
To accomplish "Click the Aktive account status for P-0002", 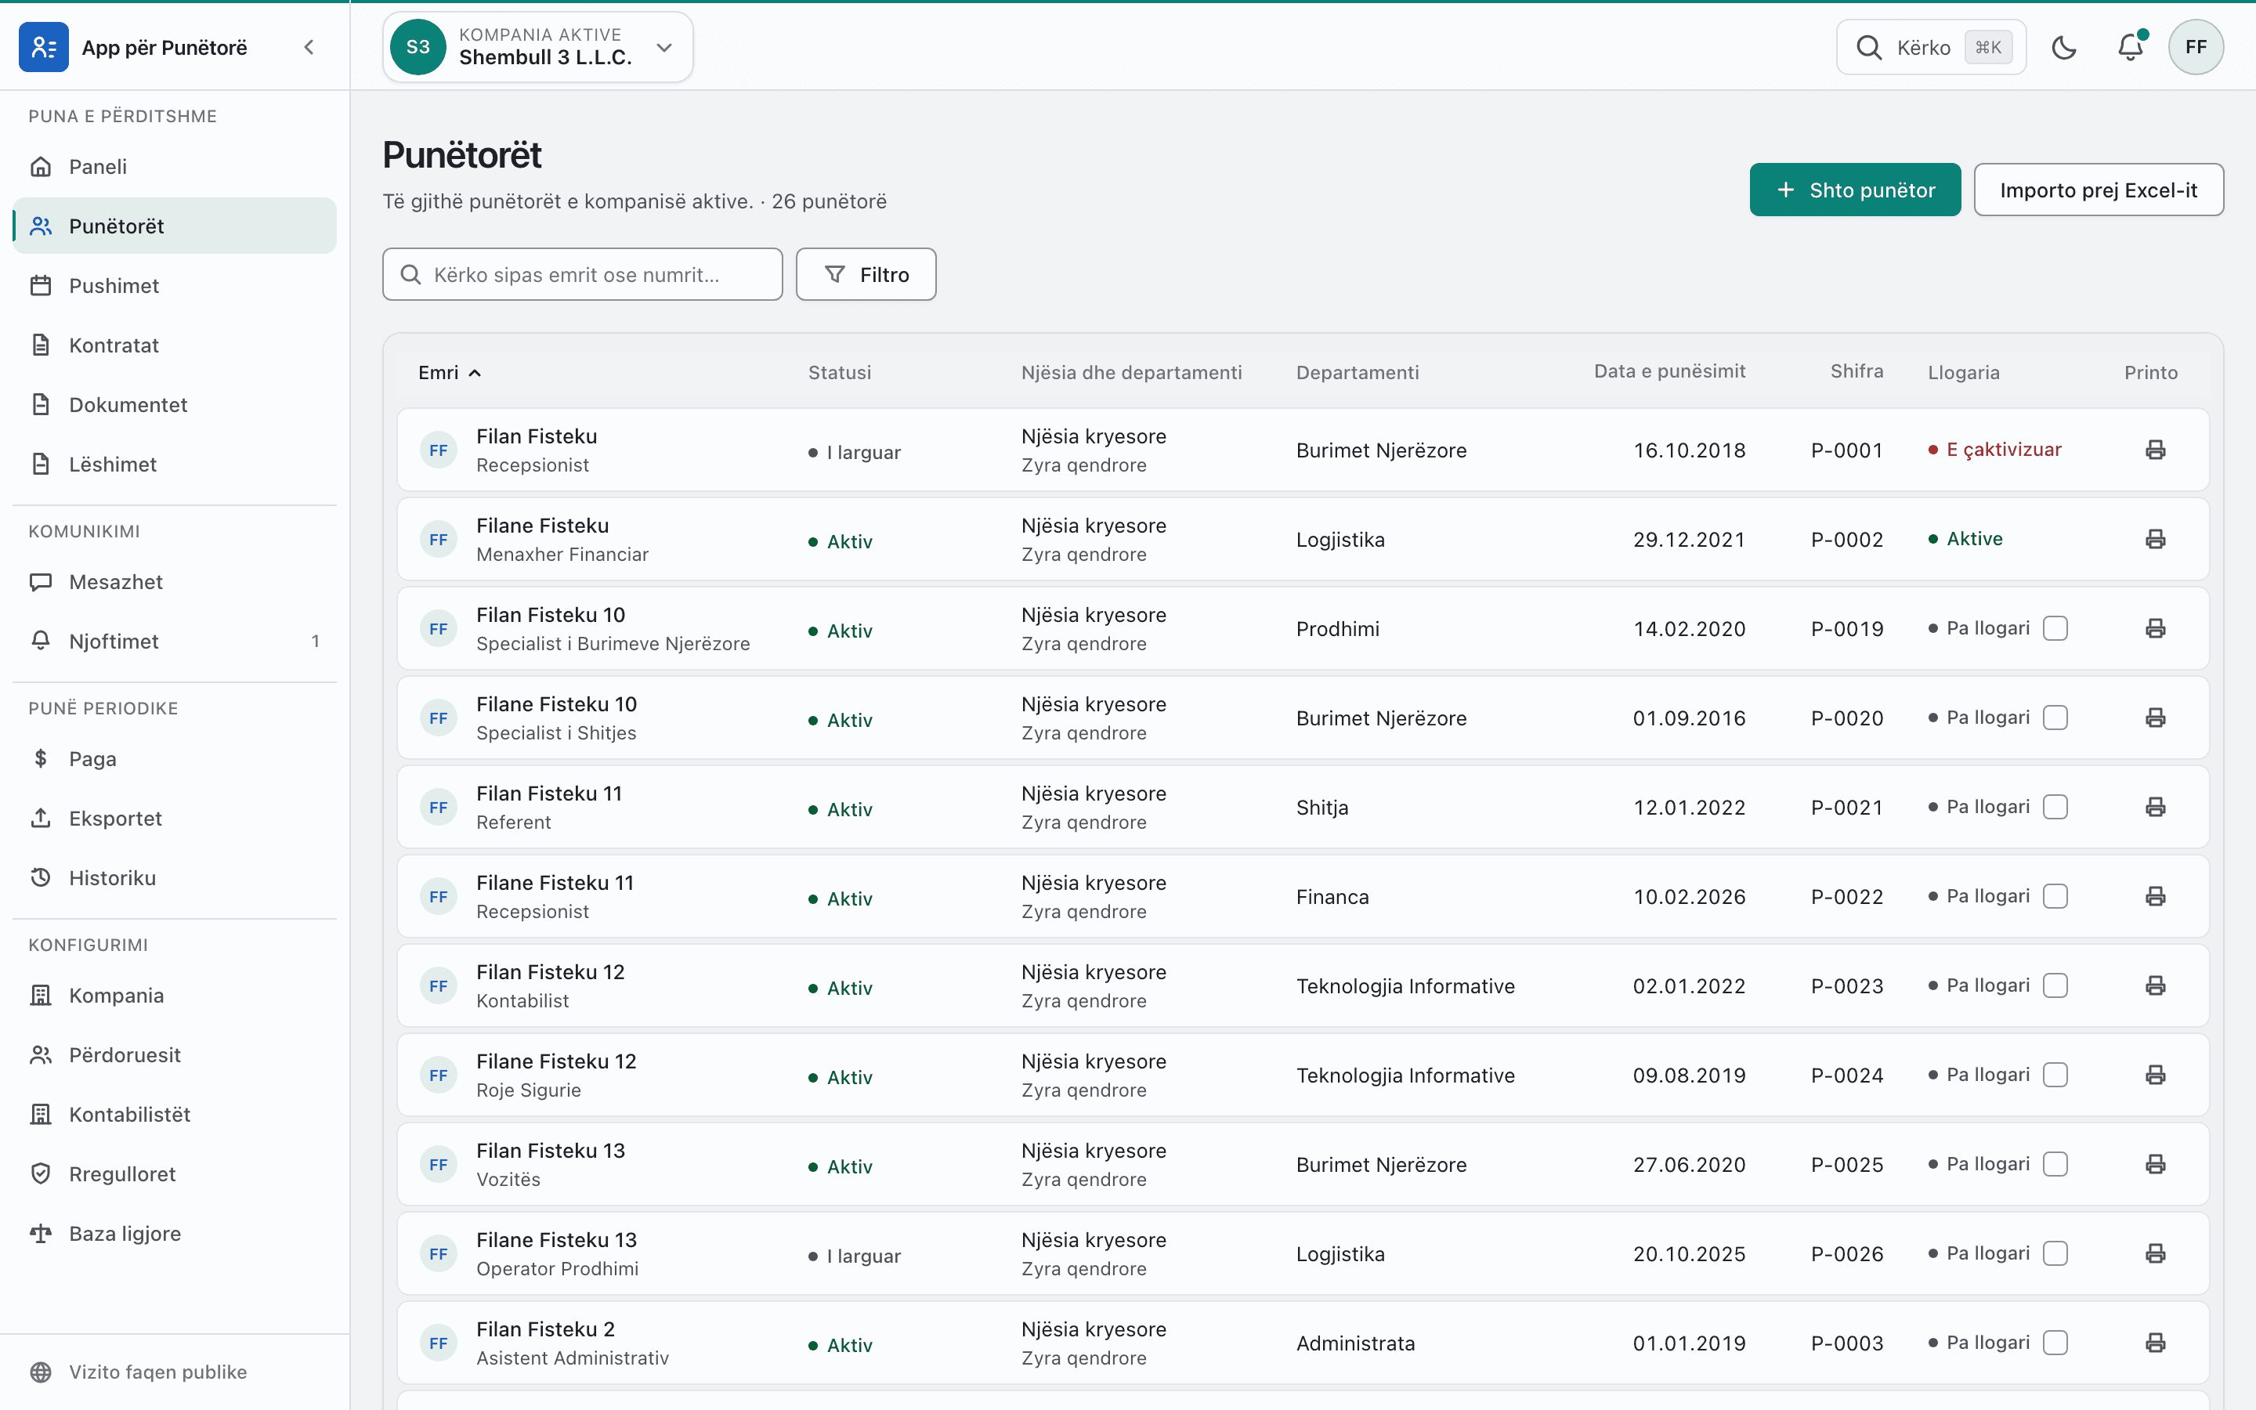I will tap(1965, 539).
